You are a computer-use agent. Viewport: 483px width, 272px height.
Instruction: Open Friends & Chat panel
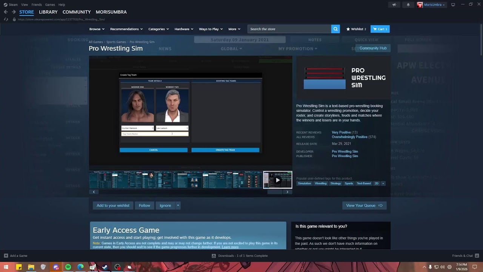(465, 256)
